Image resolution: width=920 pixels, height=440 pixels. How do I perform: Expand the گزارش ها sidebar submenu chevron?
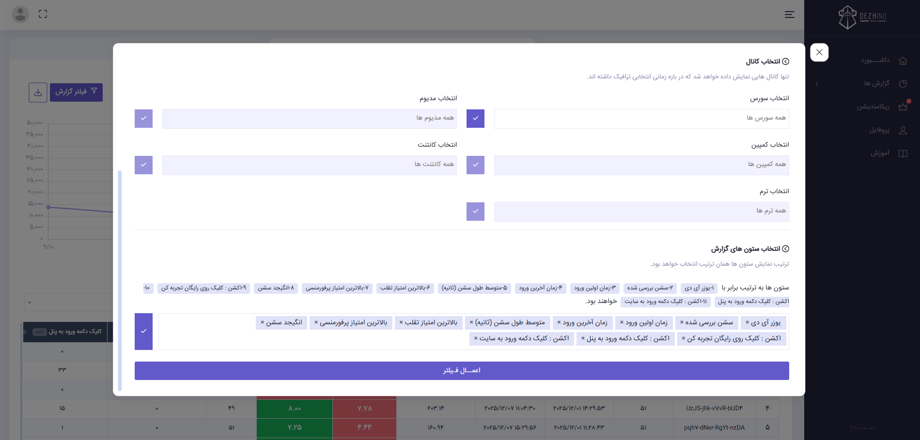(x=817, y=84)
